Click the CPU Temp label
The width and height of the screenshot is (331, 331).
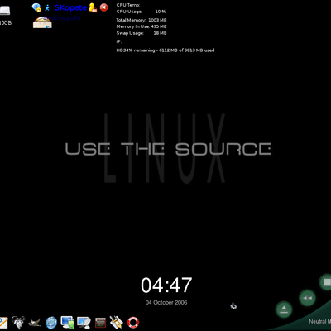pos(128,5)
